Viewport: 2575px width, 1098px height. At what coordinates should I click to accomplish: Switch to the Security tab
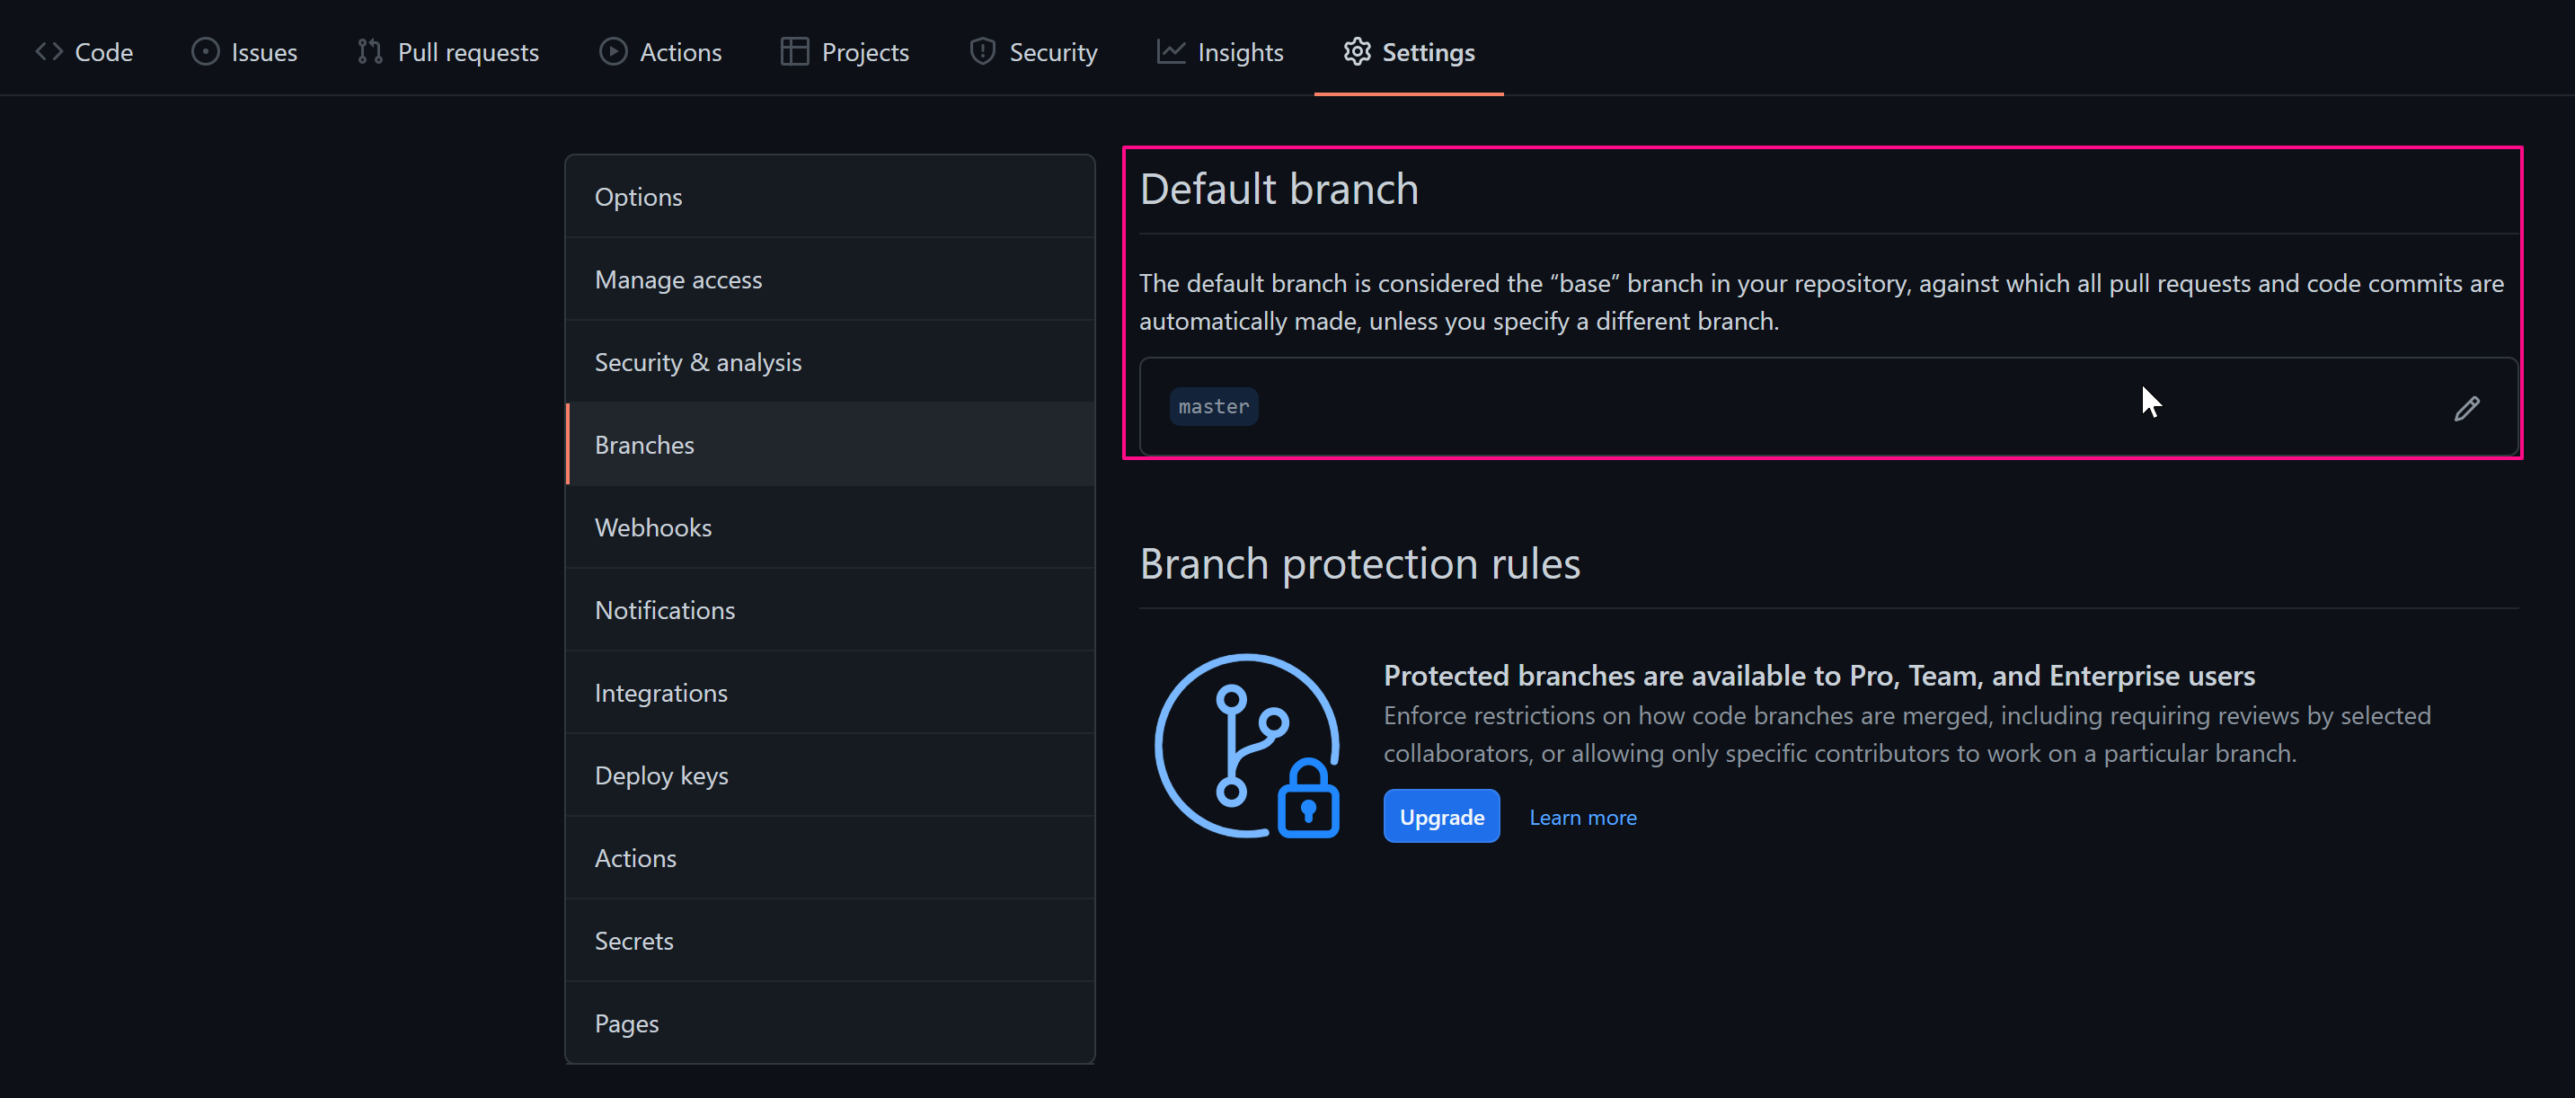click(1033, 52)
